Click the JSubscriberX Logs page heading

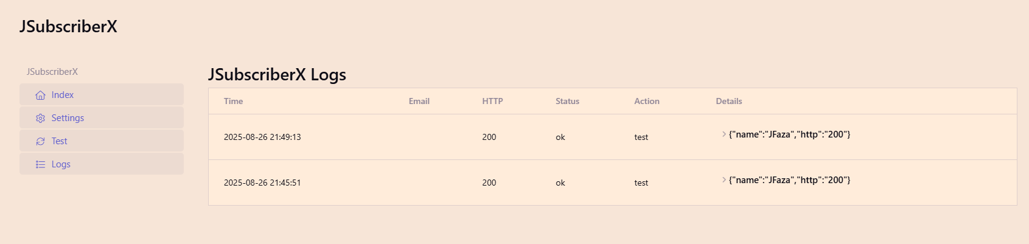(x=277, y=75)
